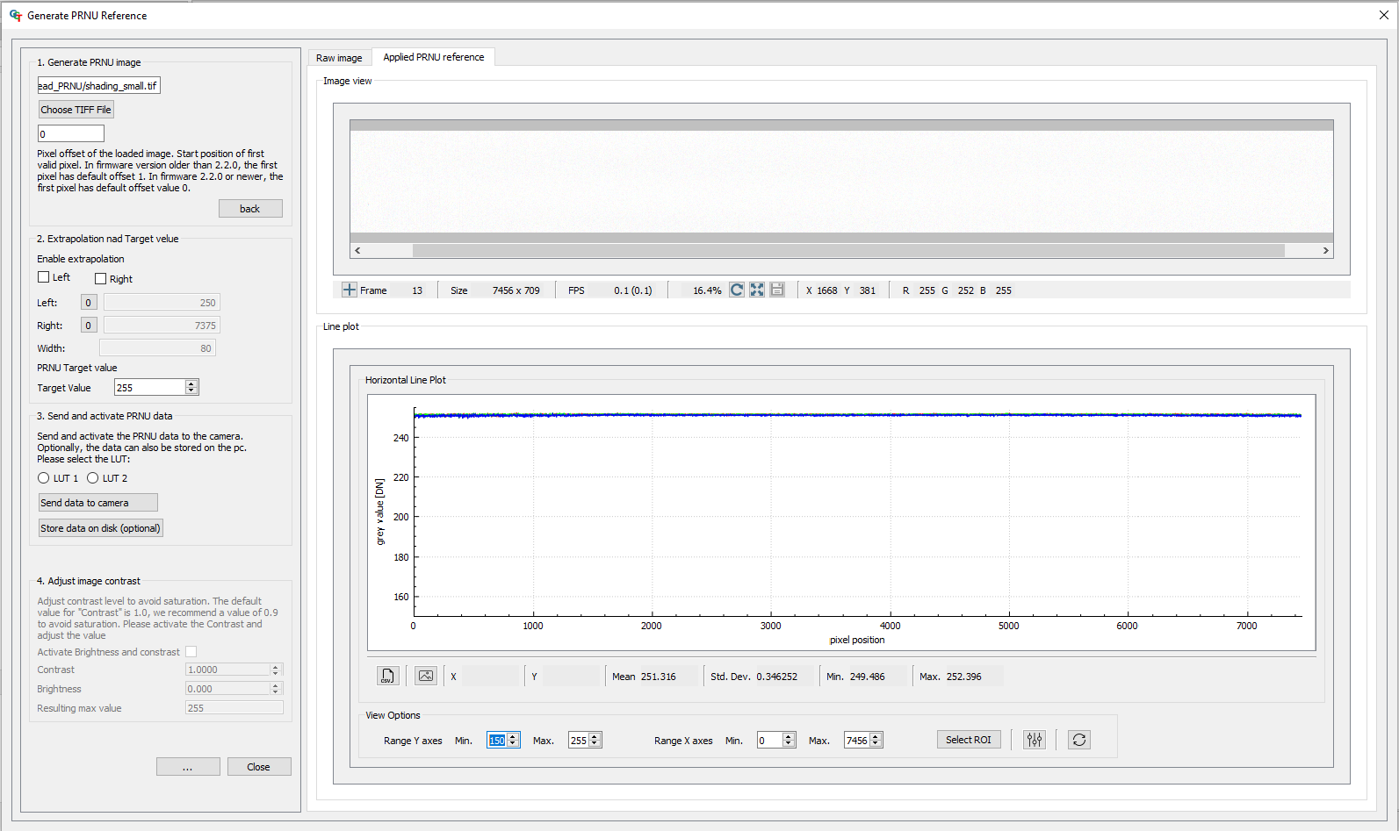Enable Right extrapolation checkbox

[100, 279]
